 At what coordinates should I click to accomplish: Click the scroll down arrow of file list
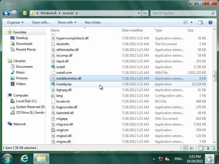(x=215, y=142)
